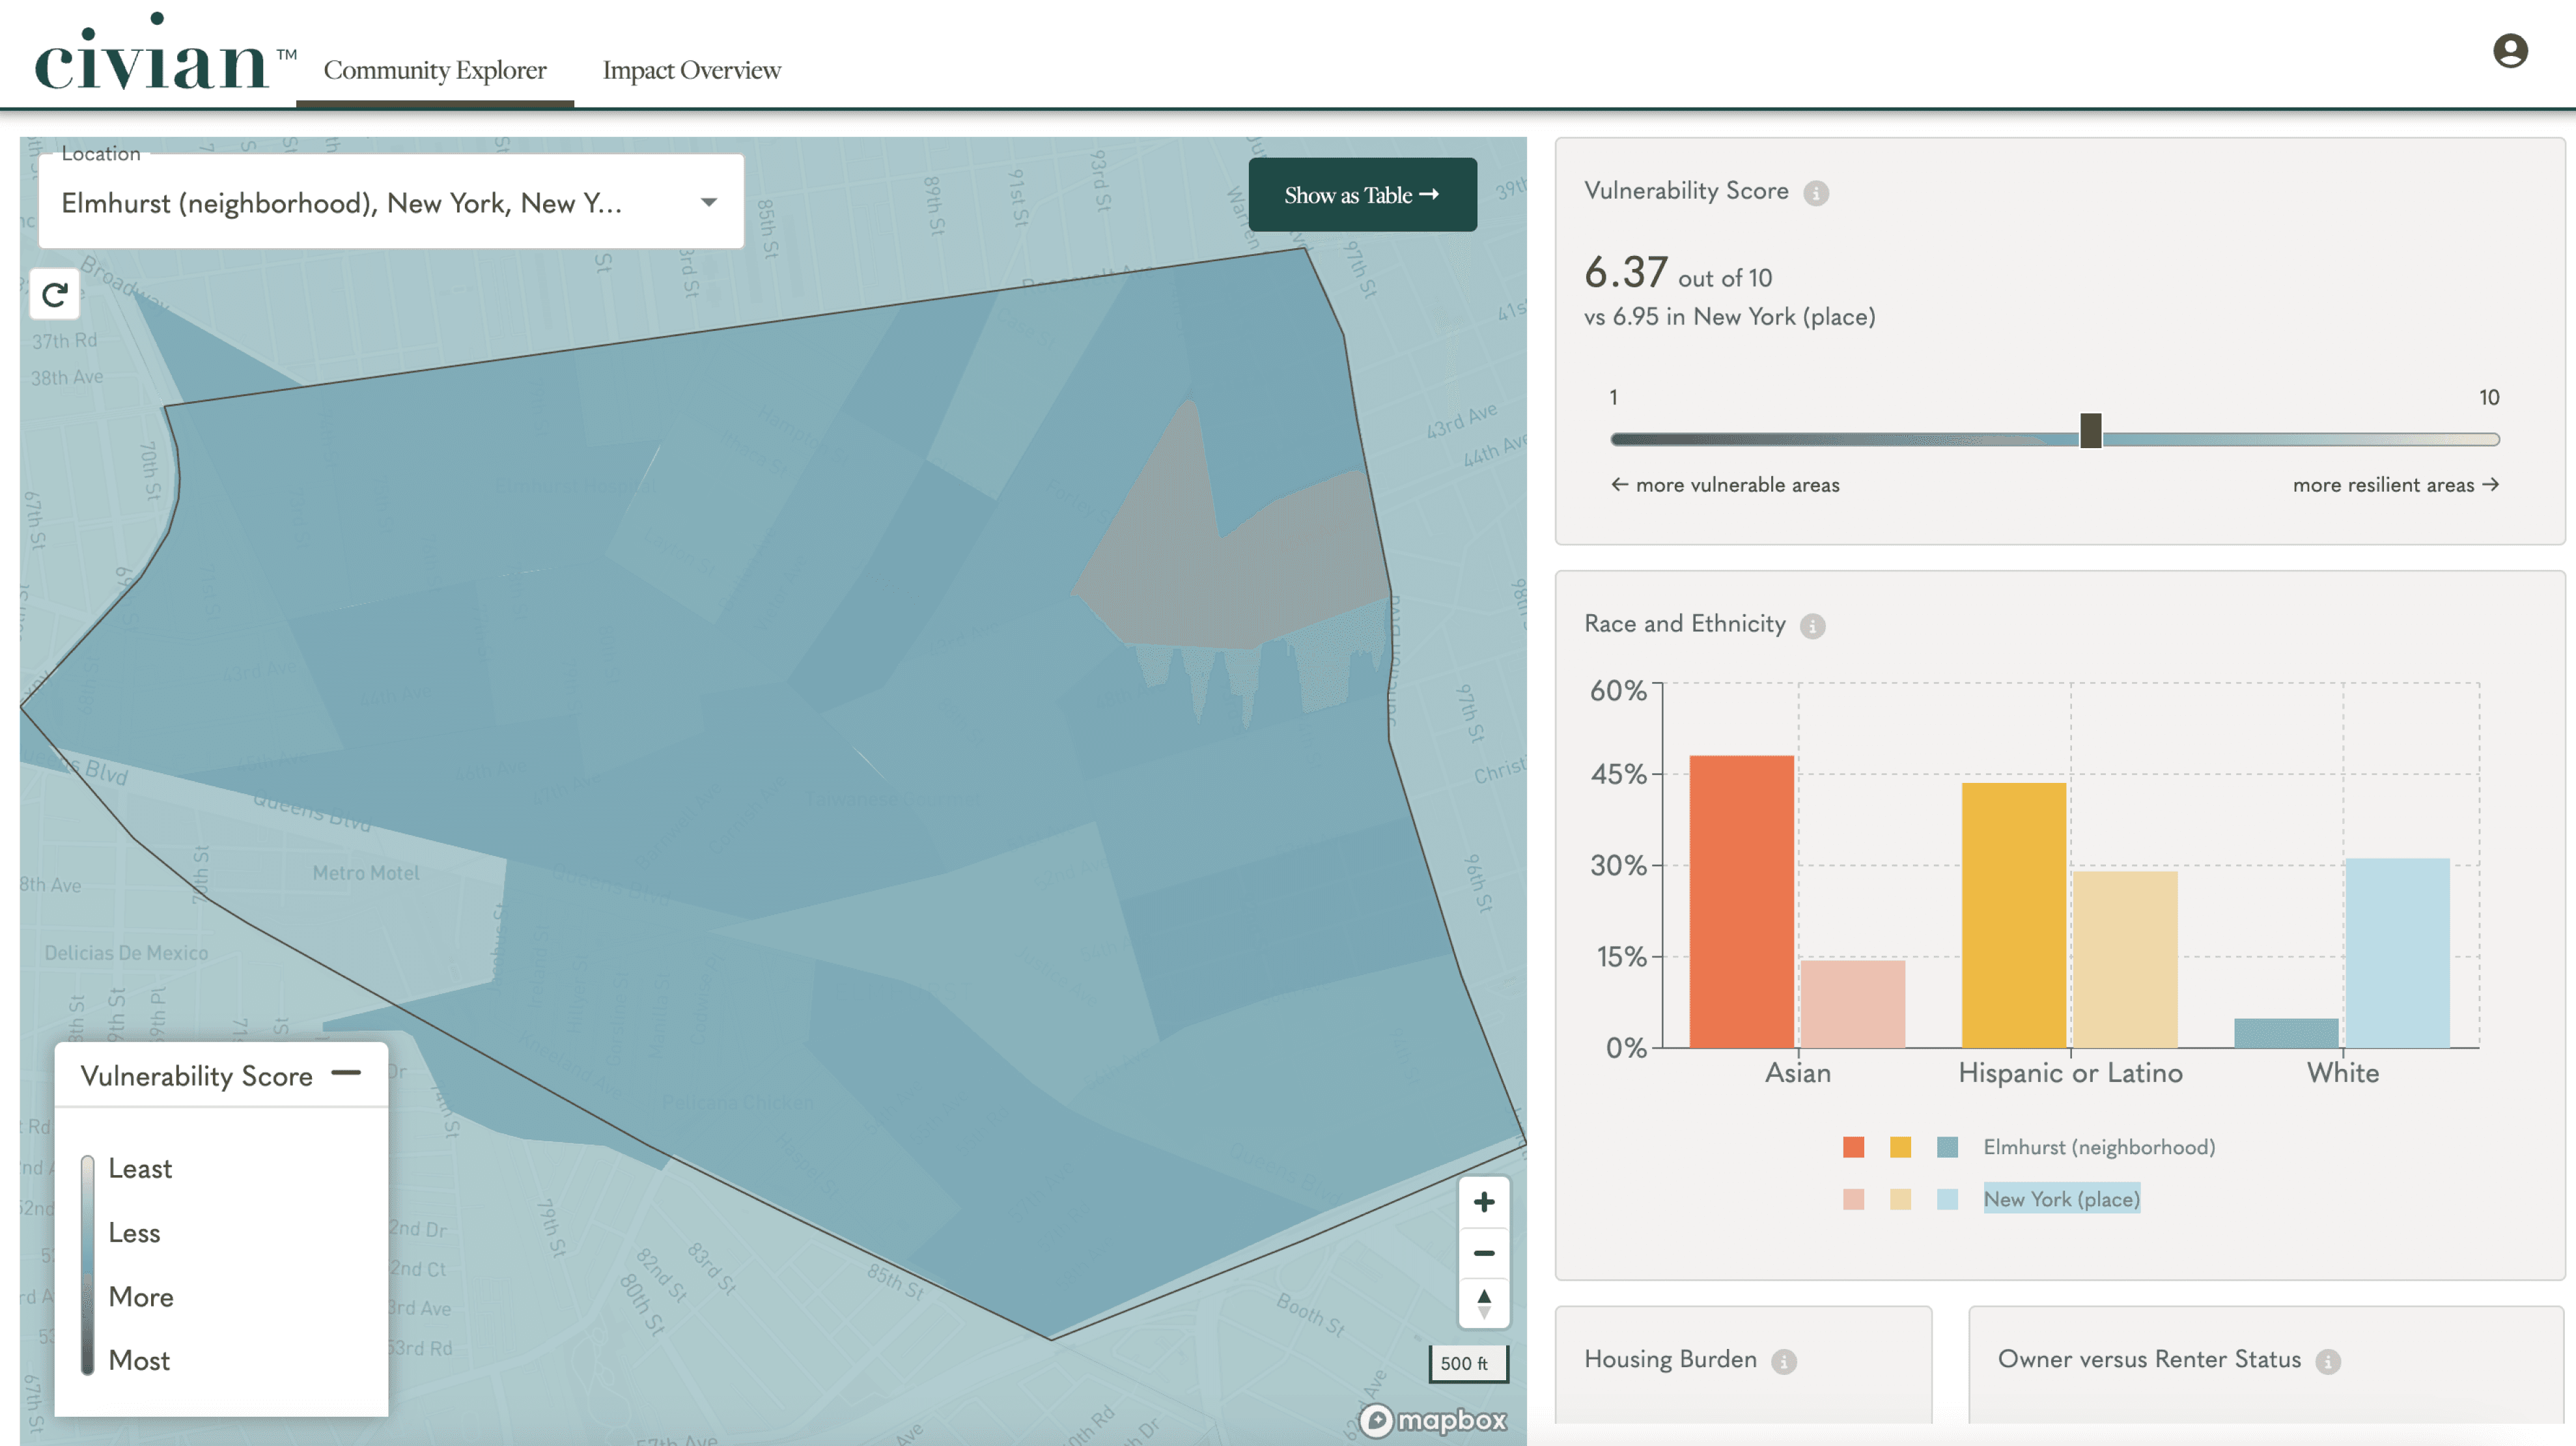The width and height of the screenshot is (2576, 1446).
Task: Click the vulnerability score slider handle
Action: point(2090,431)
